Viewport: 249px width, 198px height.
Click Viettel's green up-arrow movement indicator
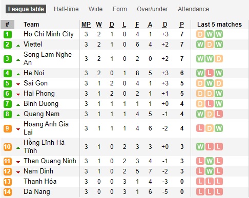click(18, 46)
